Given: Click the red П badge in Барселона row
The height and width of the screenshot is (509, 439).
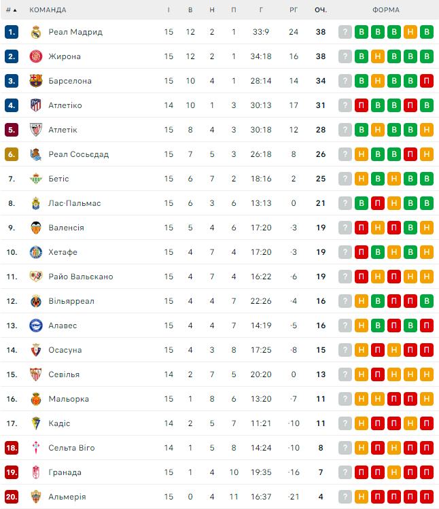Looking at the screenshot, I should pos(426,81).
